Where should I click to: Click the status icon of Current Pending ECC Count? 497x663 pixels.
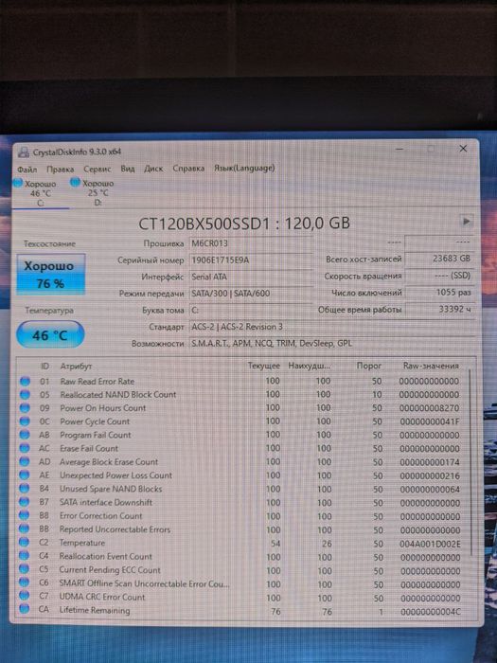[24, 569]
